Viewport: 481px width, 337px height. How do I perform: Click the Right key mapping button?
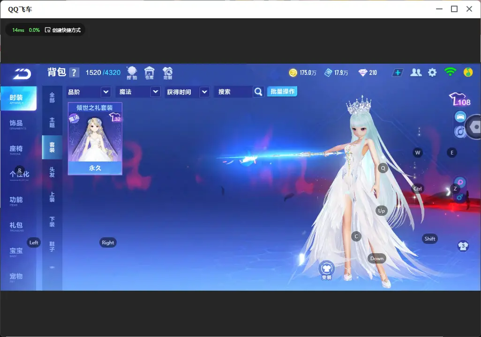click(108, 242)
